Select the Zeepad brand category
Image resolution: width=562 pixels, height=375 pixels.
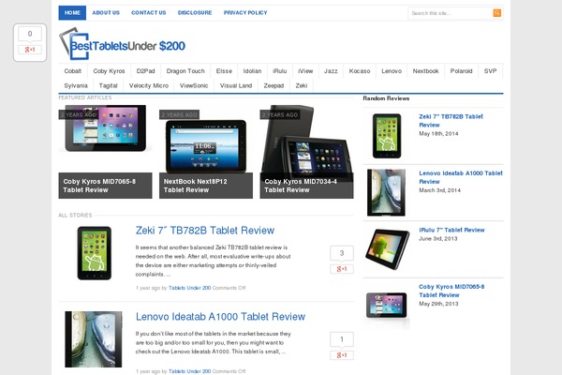[x=274, y=85]
